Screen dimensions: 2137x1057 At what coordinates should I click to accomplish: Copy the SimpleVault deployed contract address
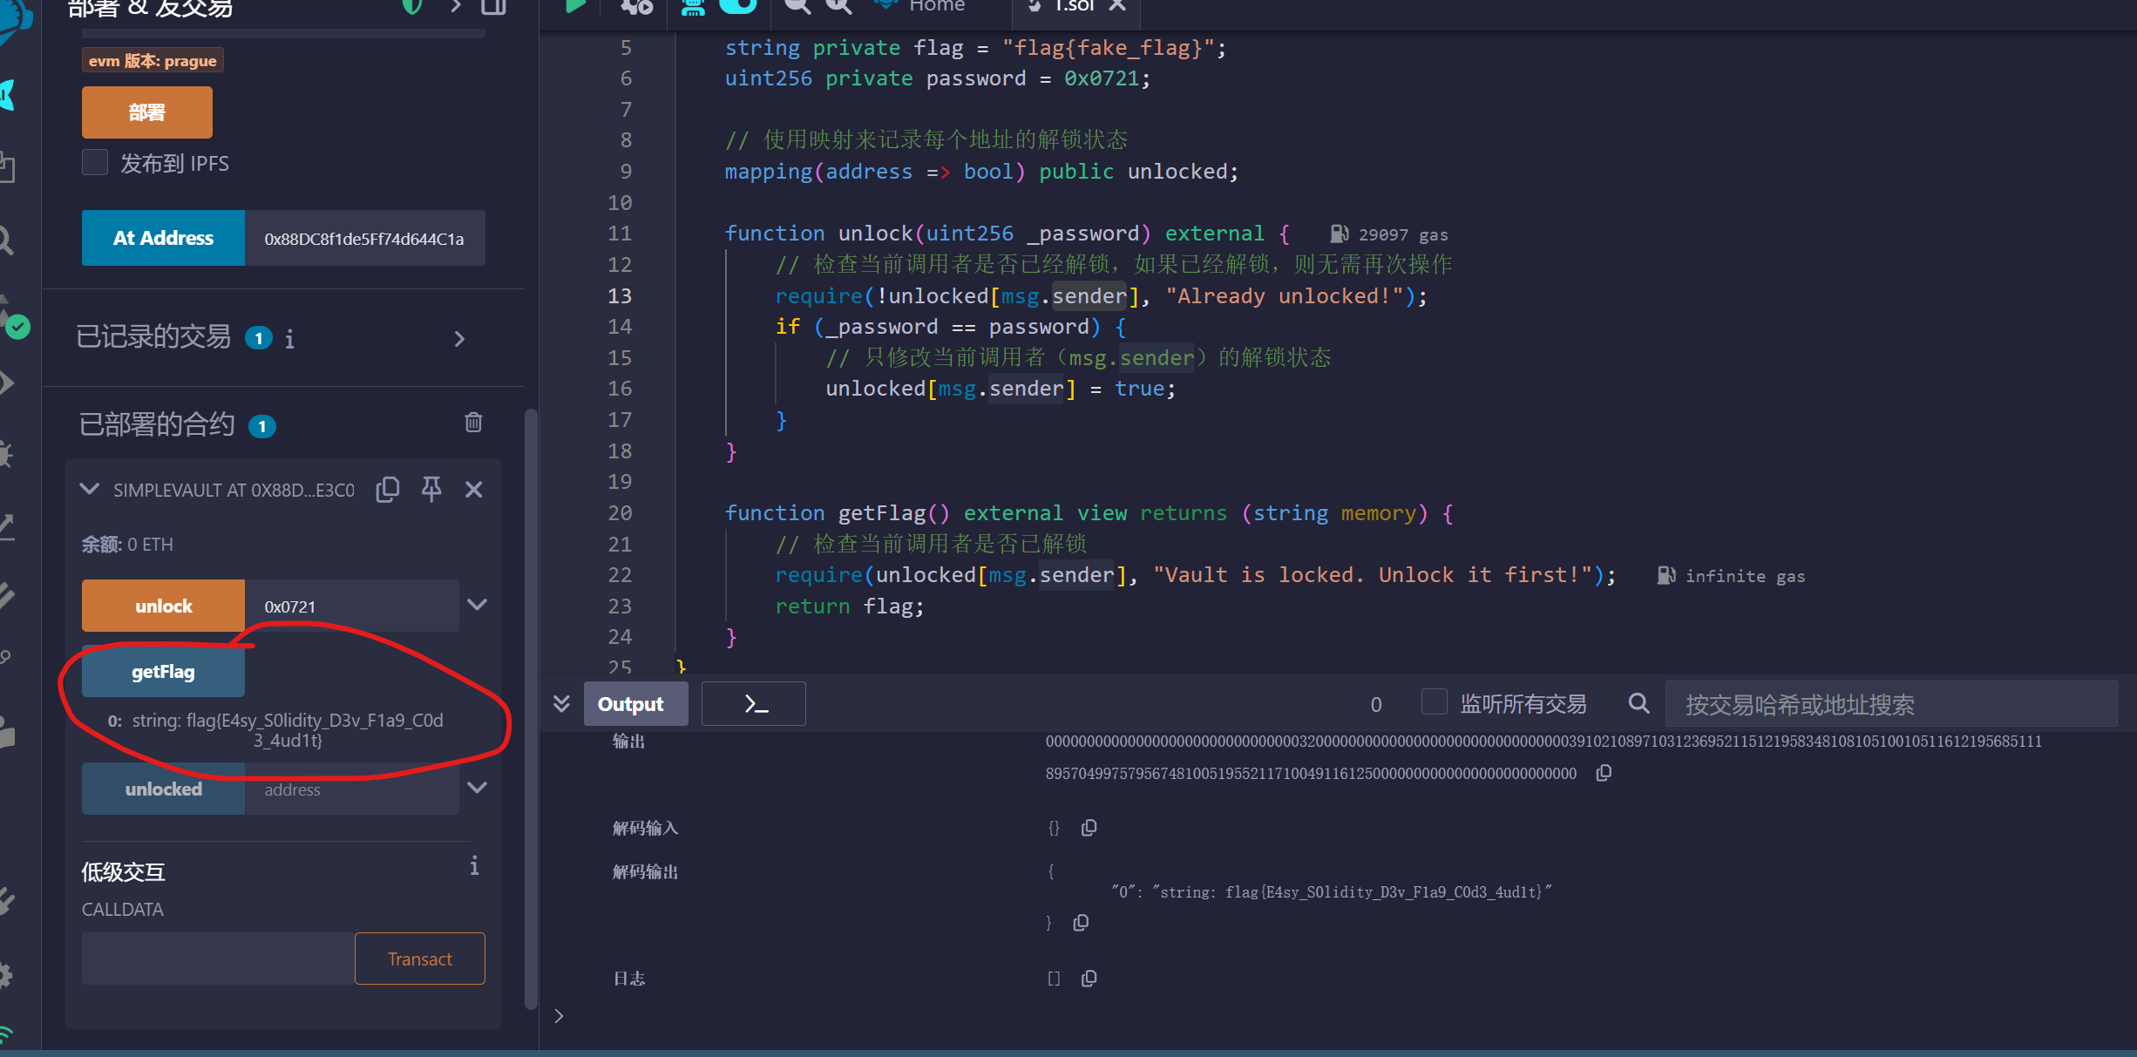pyautogui.click(x=388, y=490)
